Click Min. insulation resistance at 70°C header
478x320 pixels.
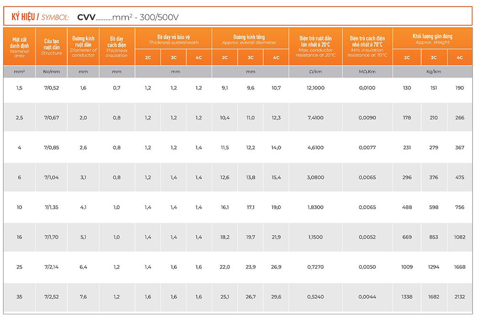367,46
